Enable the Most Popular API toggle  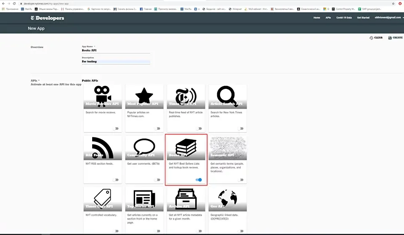[x=157, y=128]
